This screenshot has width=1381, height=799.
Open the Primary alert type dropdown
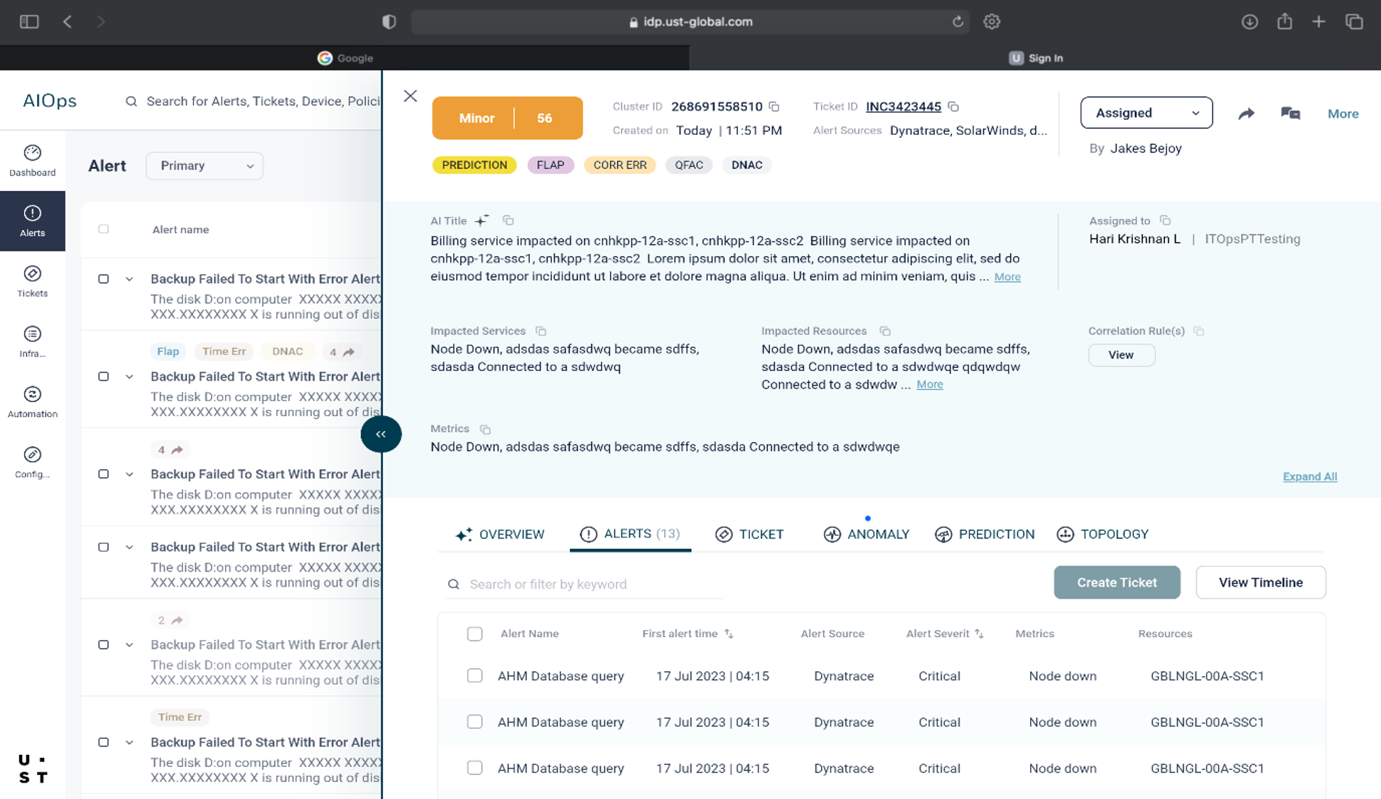tap(205, 165)
